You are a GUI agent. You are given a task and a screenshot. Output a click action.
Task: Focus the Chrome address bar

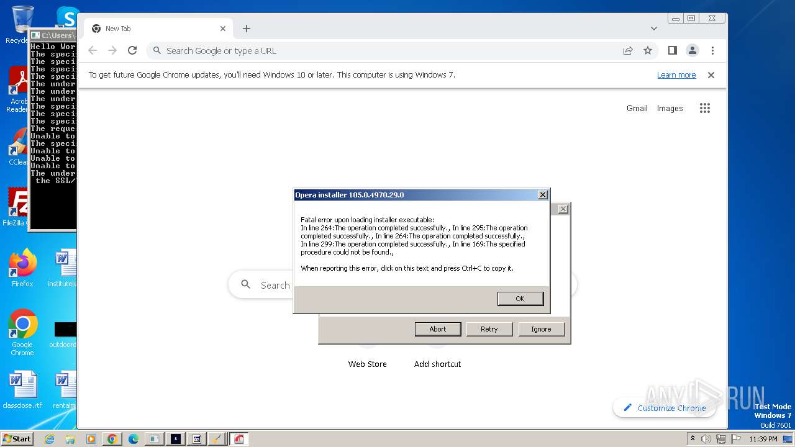coord(385,51)
